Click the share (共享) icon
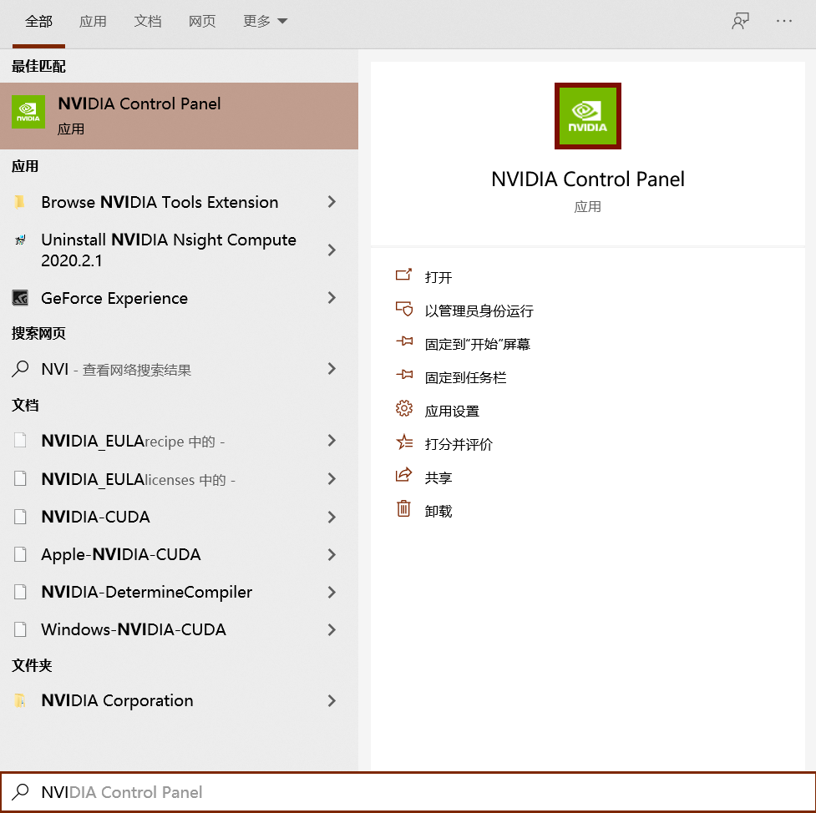The width and height of the screenshot is (816, 813). (x=404, y=475)
